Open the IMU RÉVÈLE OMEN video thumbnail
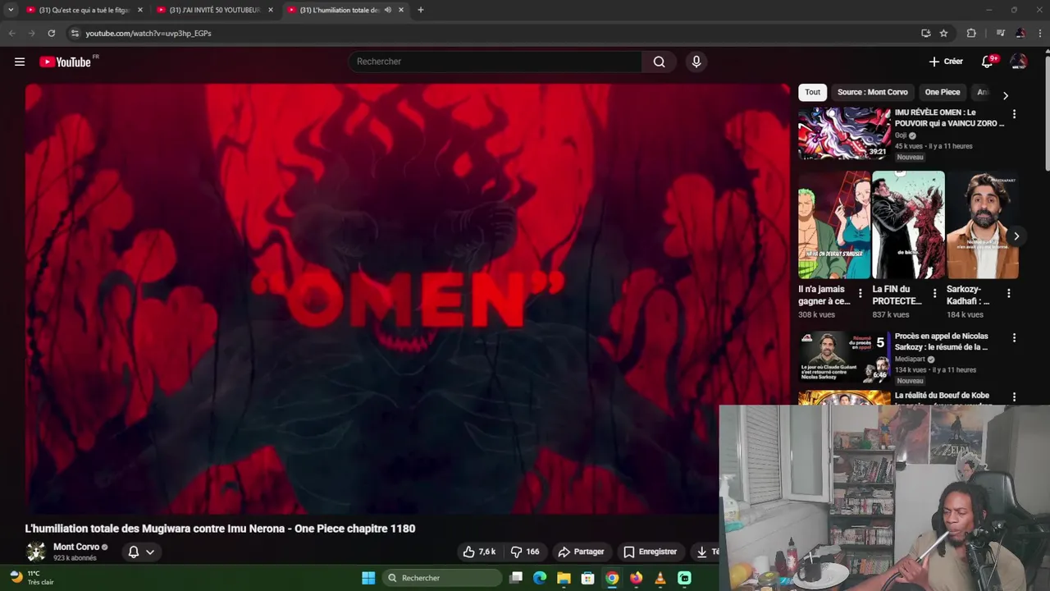The width and height of the screenshot is (1050, 591). click(x=844, y=134)
